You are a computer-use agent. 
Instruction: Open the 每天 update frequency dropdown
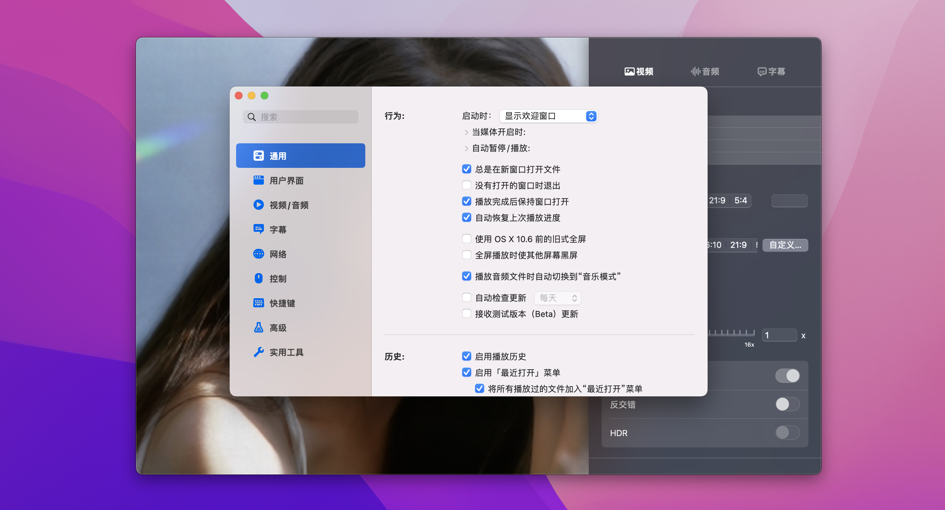coord(558,298)
